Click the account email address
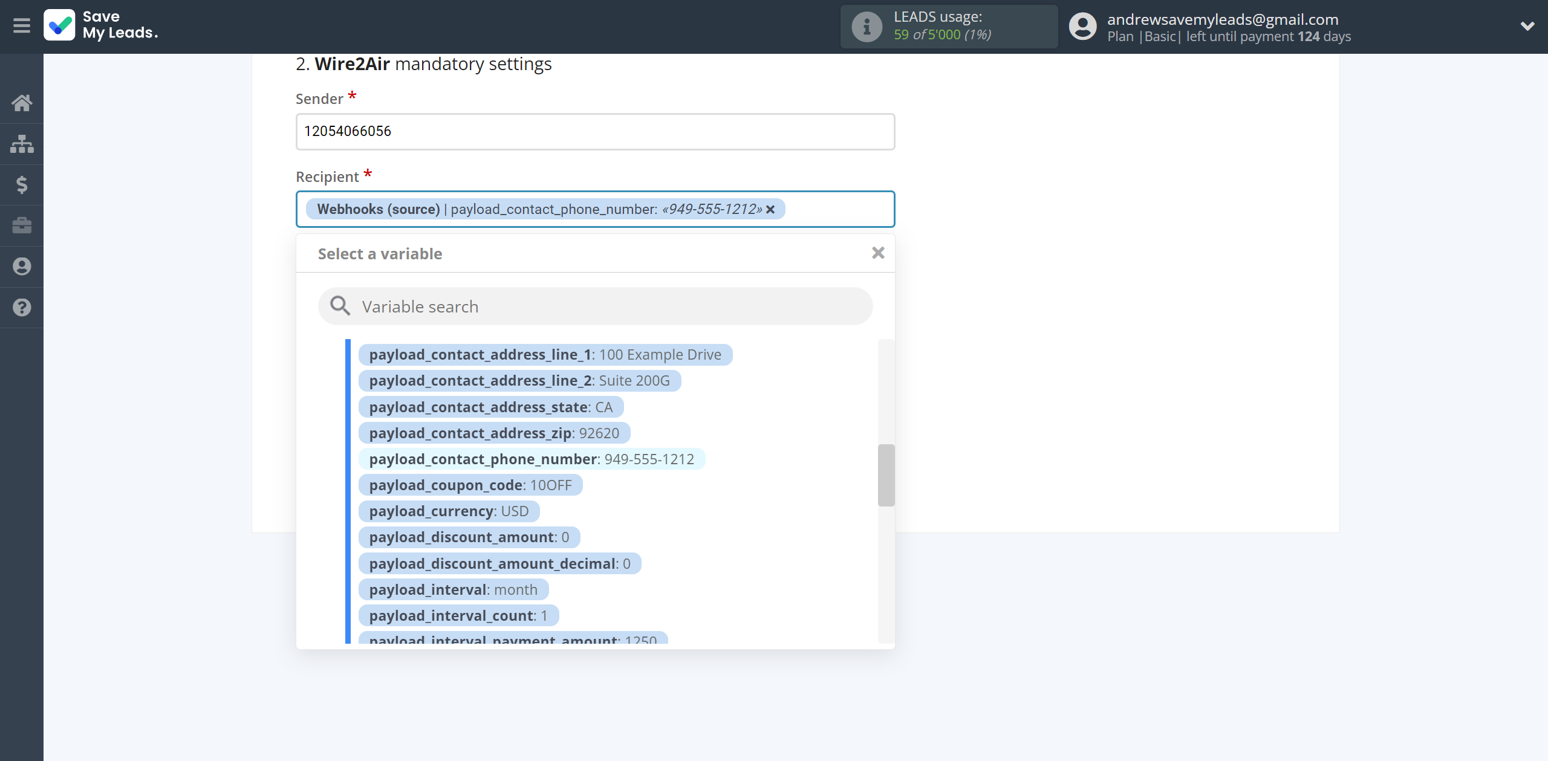Image resolution: width=1548 pixels, height=761 pixels. pos(1223,19)
